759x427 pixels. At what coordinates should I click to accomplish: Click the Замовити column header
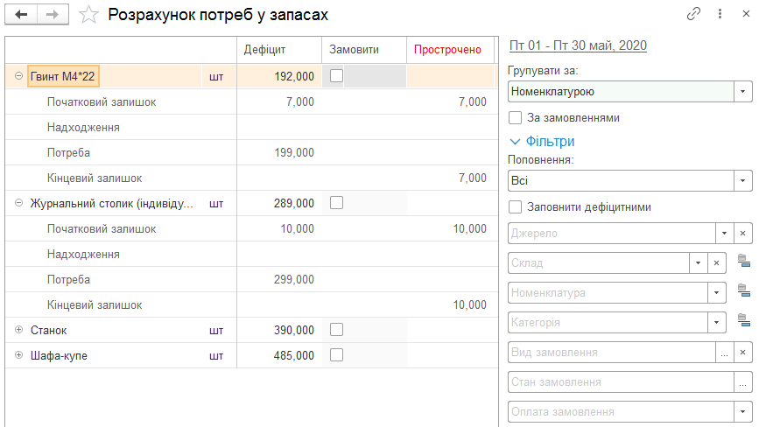364,50
